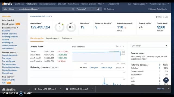Click the URL input field
Image resolution: width=174 pixels, height=97 pixels.
(x=44, y=9)
